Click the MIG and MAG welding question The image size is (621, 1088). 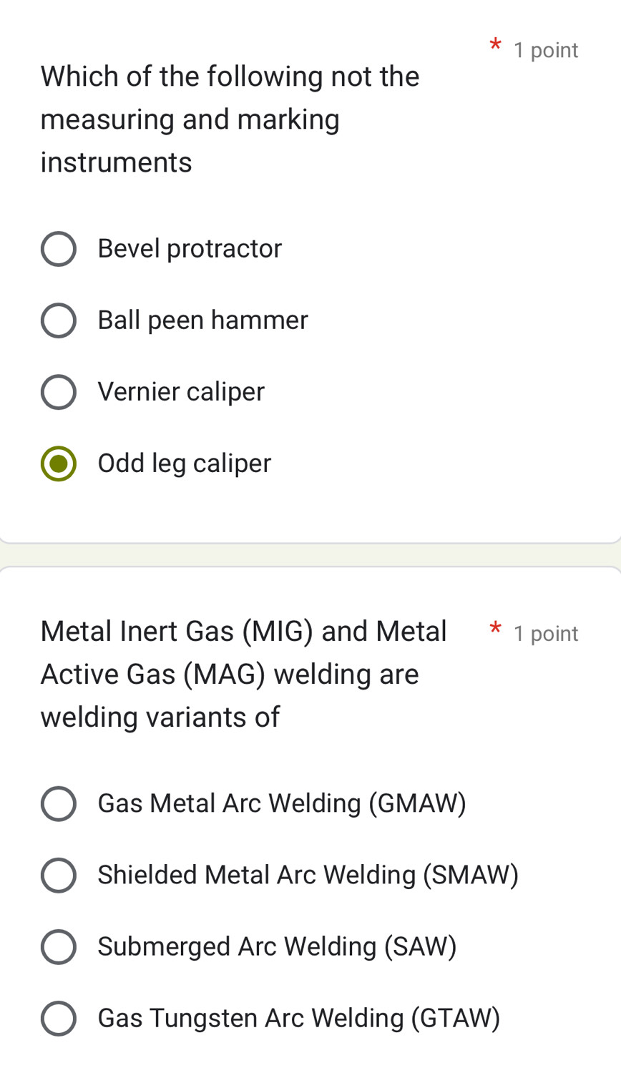[243, 675]
